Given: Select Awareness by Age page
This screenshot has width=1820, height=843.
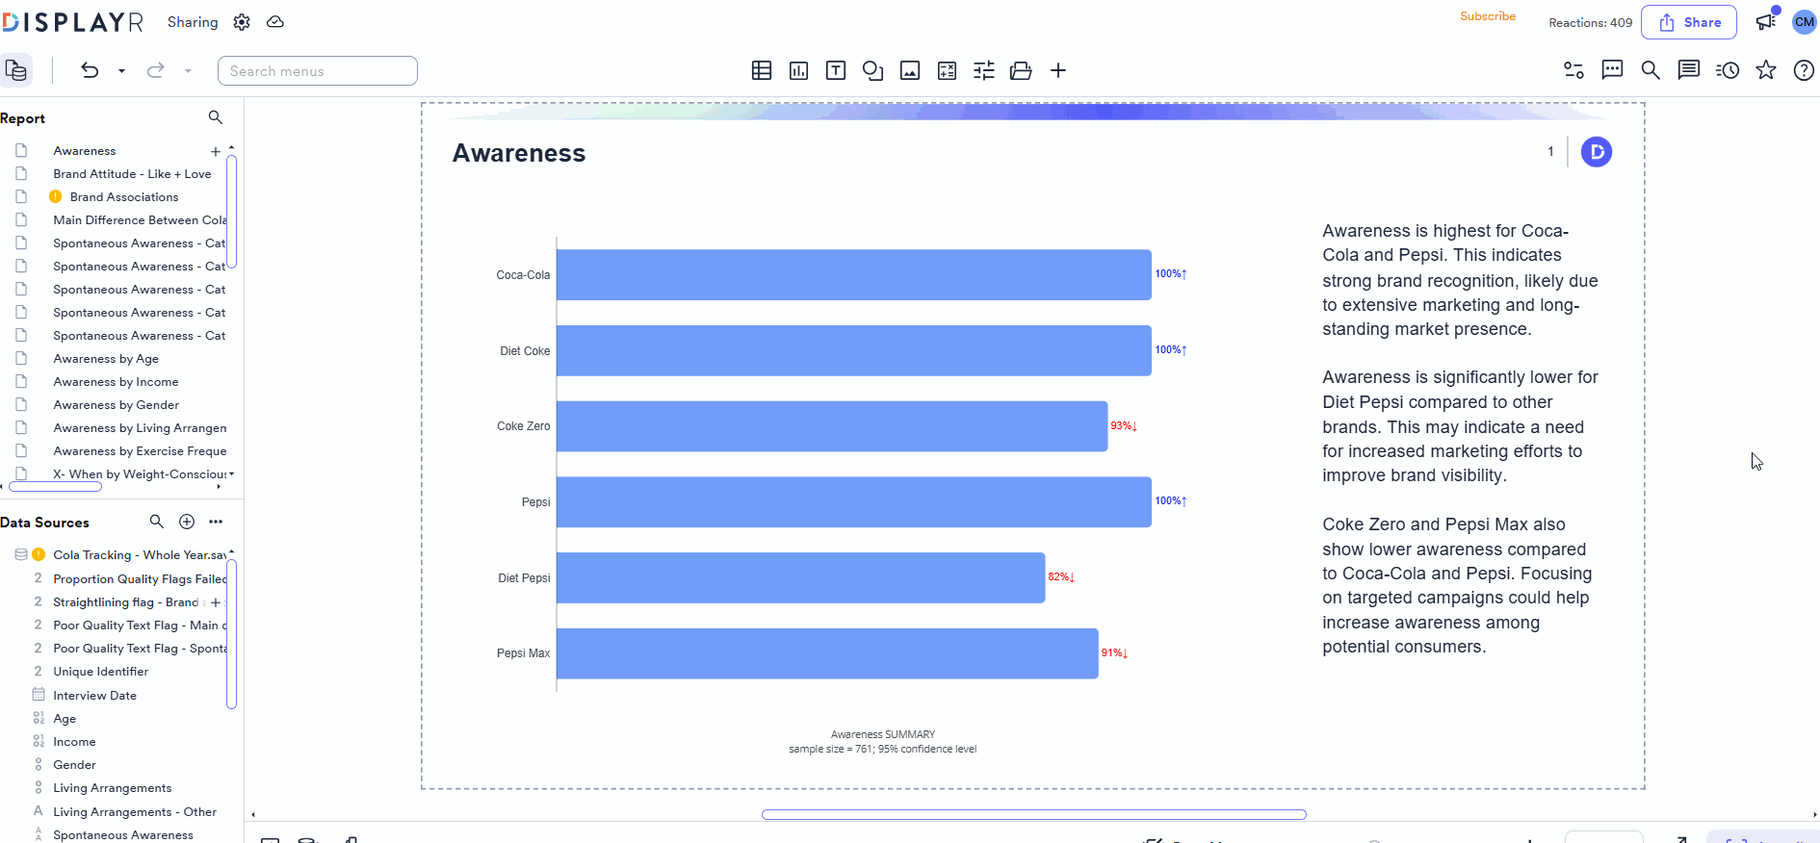Looking at the screenshot, I should (x=106, y=359).
